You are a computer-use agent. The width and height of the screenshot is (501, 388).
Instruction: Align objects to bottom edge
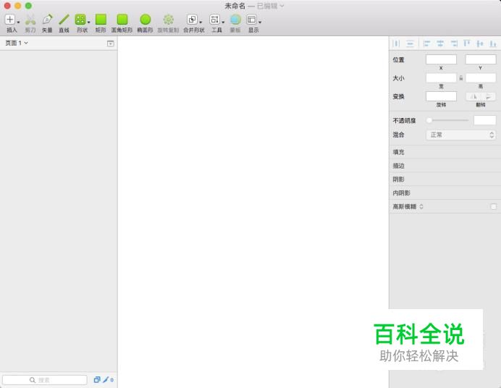493,43
